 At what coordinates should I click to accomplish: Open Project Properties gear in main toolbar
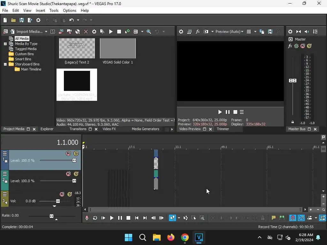(38, 20)
